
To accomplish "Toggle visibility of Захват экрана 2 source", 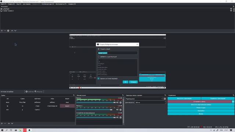I will [231, 11].
